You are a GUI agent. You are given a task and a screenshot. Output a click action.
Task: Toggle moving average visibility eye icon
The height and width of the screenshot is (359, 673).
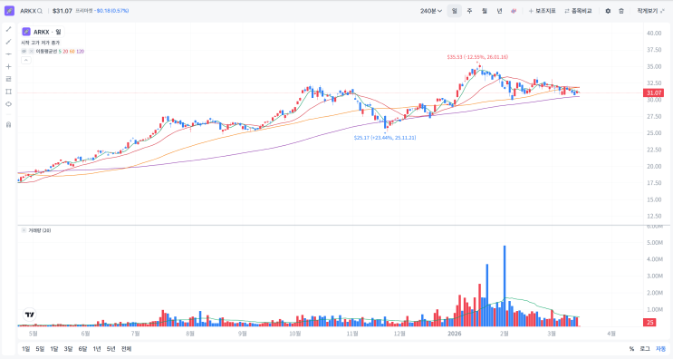24,51
